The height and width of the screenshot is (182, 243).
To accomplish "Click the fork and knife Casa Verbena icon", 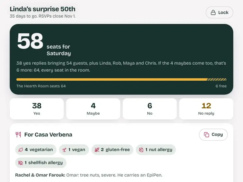I will (18, 135).
